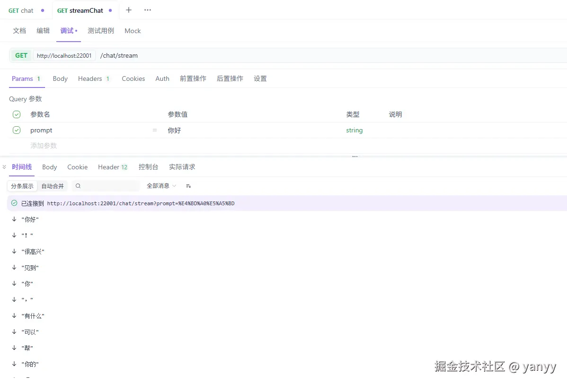Open the 文档 tab

pos(19,31)
